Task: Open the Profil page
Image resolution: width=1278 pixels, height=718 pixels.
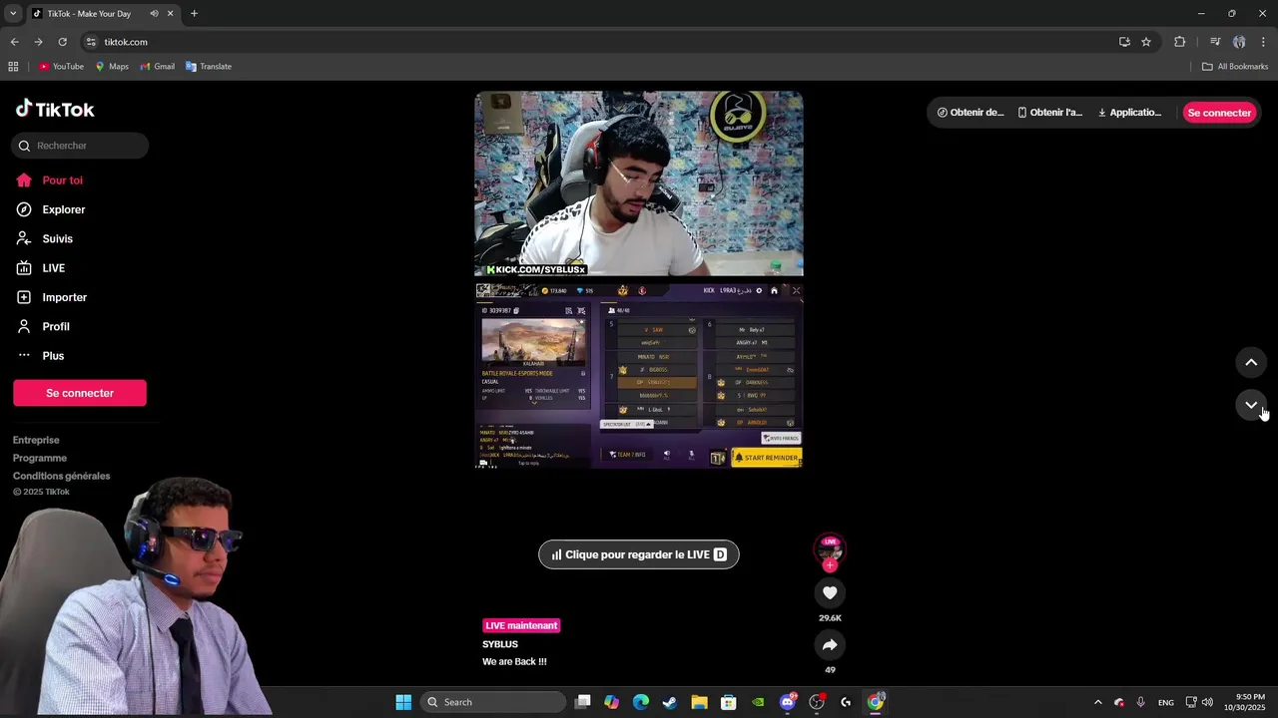Action: tap(43, 327)
